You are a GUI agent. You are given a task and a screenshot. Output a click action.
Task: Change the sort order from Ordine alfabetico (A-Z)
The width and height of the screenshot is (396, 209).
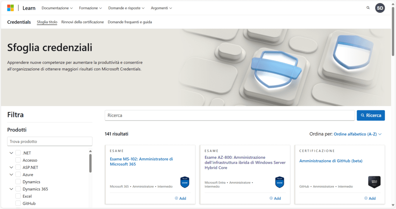[358, 134]
